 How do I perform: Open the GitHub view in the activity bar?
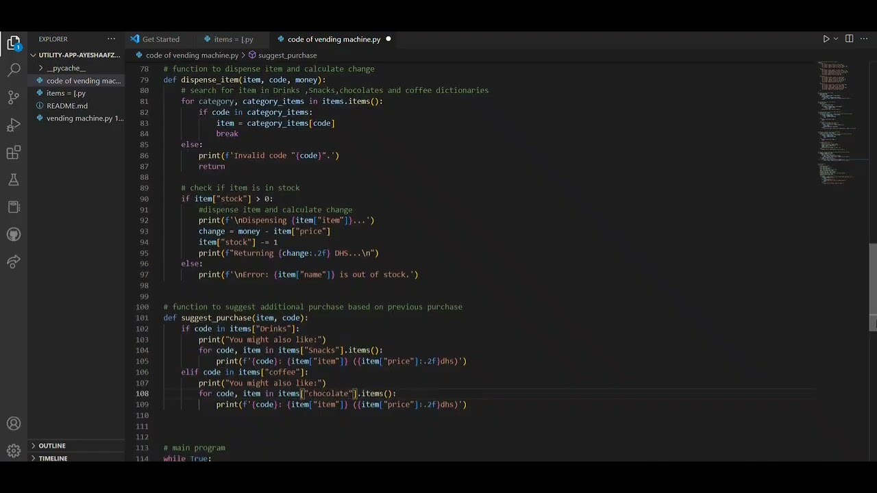14,234
